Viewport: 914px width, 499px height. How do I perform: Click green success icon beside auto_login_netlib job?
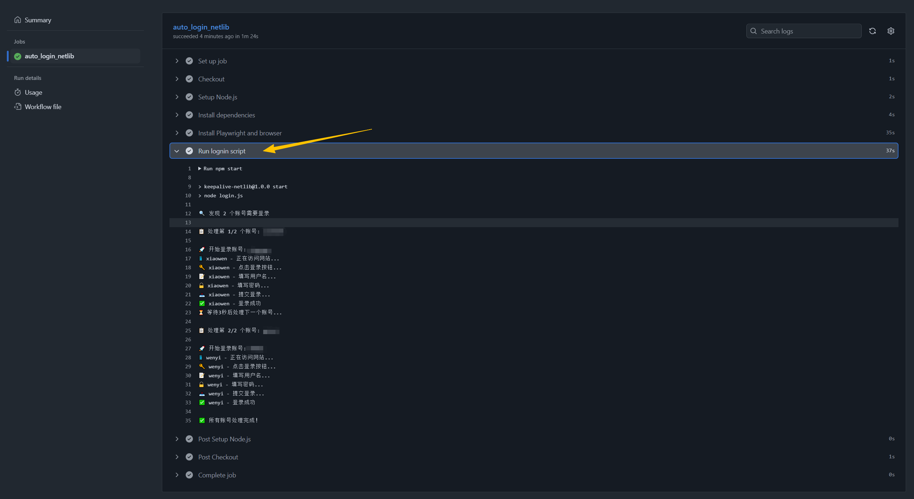coord(17,56)
